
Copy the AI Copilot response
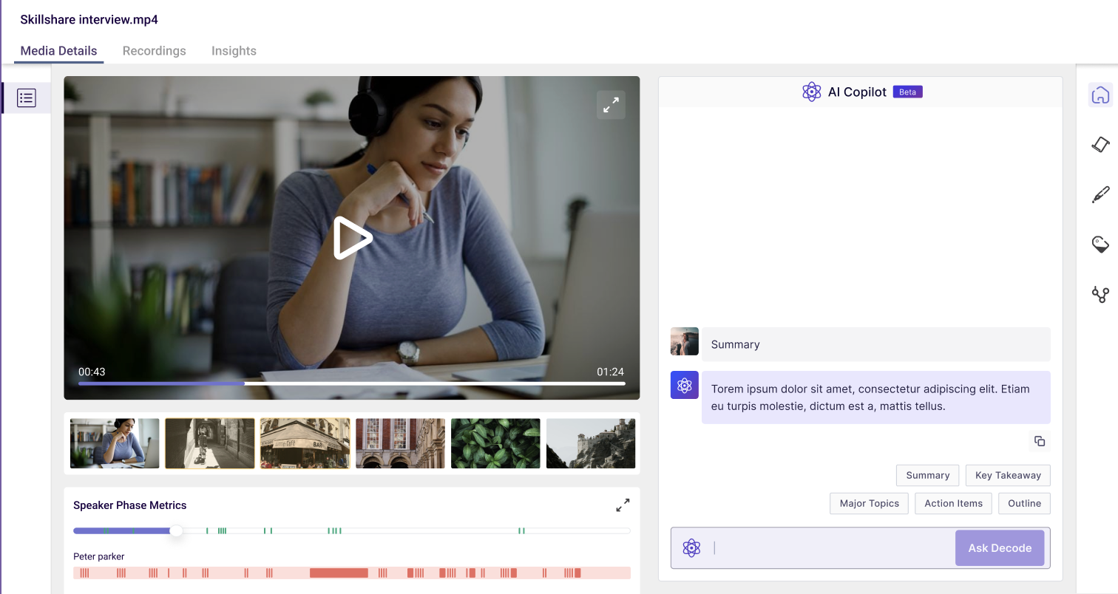[1040, 441]
